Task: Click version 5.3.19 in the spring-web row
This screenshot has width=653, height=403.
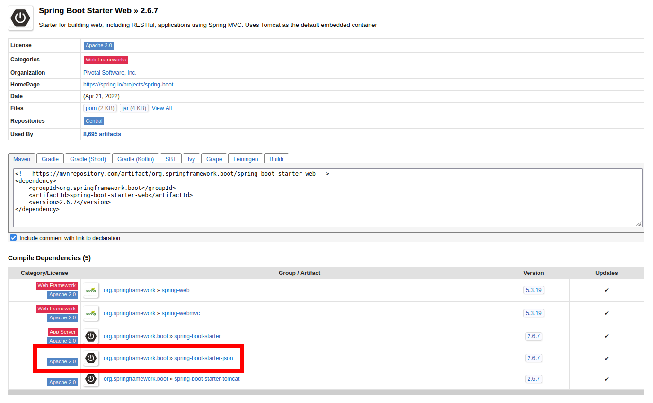Action: coord(533,290)
